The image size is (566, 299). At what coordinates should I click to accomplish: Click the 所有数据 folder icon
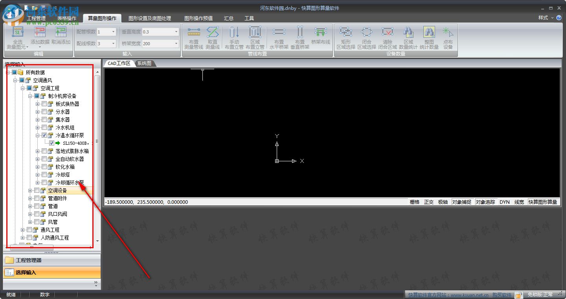pyautogui.click(x=21, y=72)
